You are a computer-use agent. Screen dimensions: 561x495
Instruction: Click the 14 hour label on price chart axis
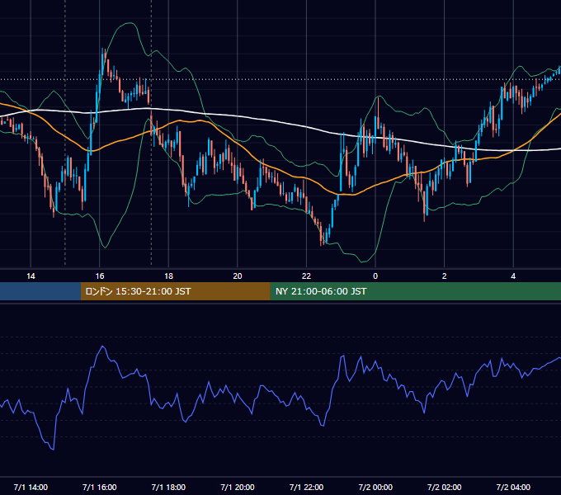coord(31,276)
